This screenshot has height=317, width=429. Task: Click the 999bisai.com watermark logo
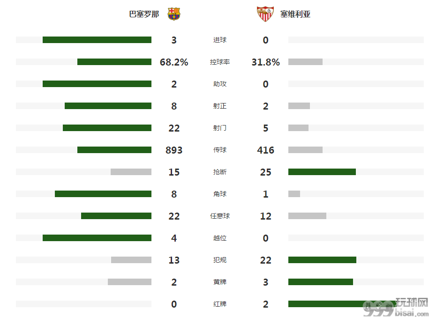coord(396,307)
